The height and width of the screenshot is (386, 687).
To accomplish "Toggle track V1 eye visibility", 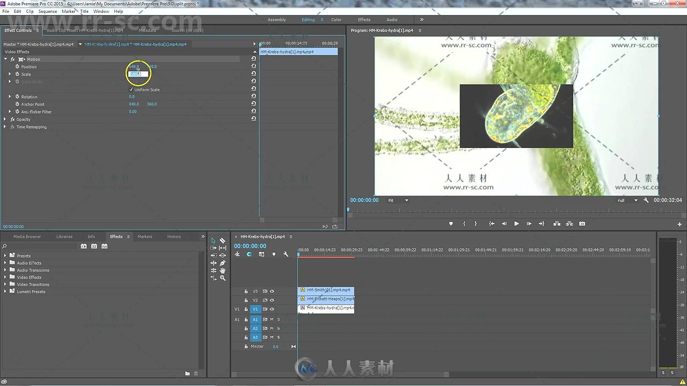I will tap(272, 309).
